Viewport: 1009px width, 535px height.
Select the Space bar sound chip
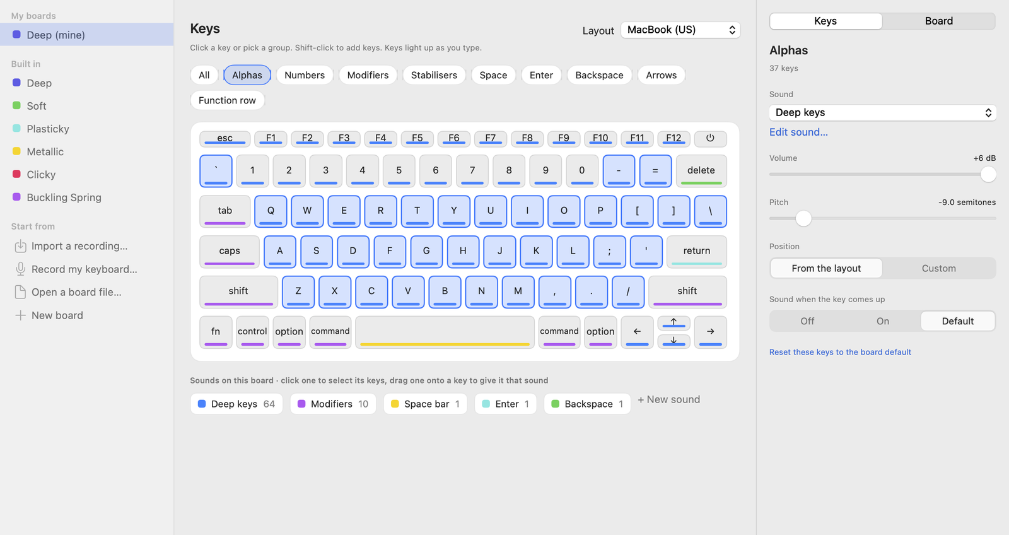[426, 404]
